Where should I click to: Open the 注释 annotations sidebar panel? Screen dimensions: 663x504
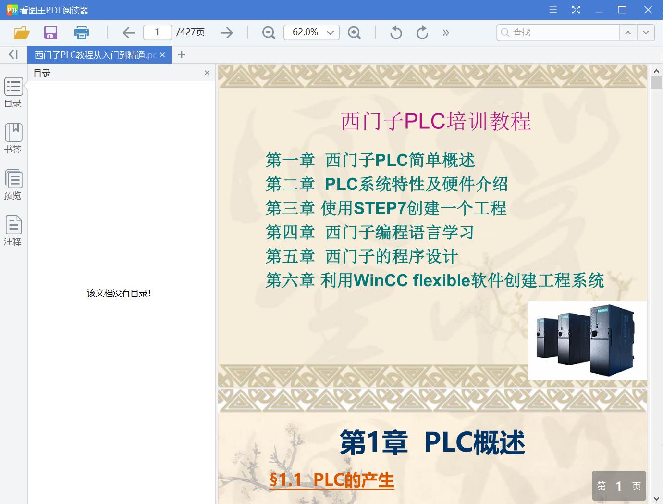[x=13, y=231]
